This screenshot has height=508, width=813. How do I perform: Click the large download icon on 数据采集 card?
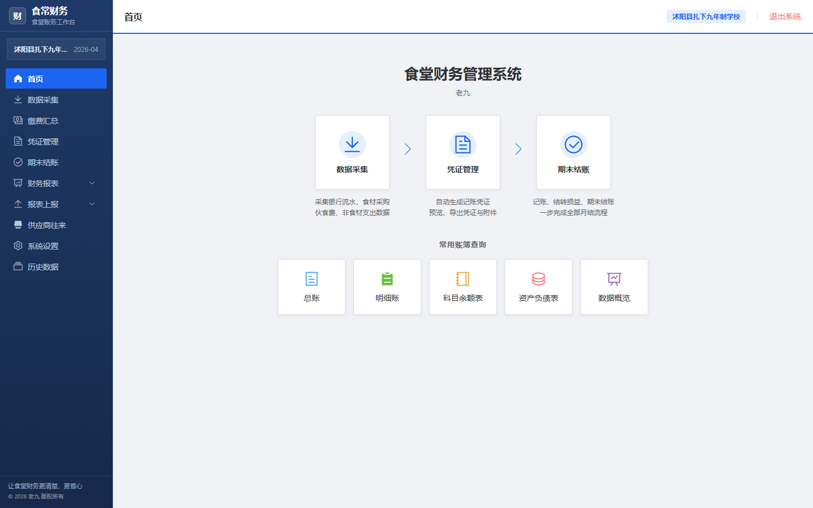coord(352,144)
